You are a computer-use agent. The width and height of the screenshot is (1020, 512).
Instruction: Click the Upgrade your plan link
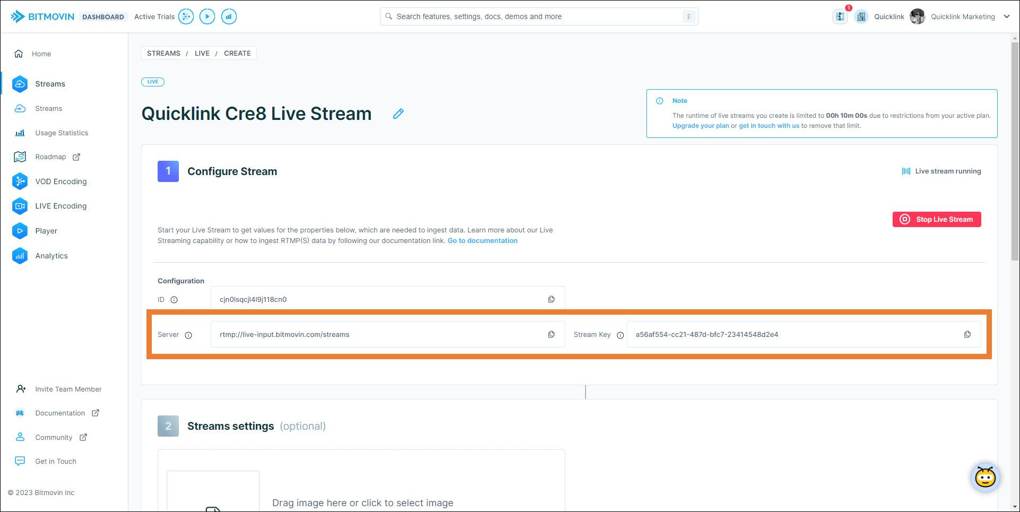701,126
